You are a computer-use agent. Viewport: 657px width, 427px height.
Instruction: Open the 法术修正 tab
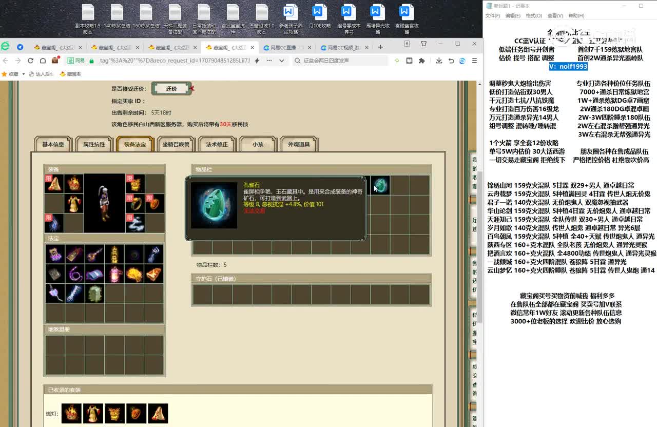217,145
